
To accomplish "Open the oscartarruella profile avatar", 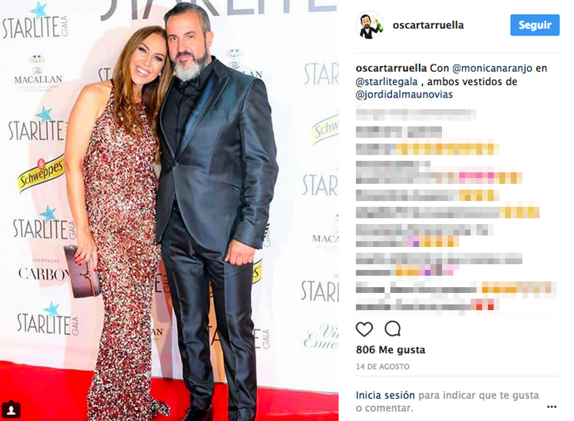I will tap(370, 25).
